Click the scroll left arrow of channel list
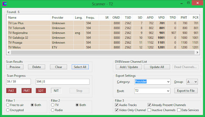Image resolution: width=205 pixels, height=117 pixels. pos(9,52)
